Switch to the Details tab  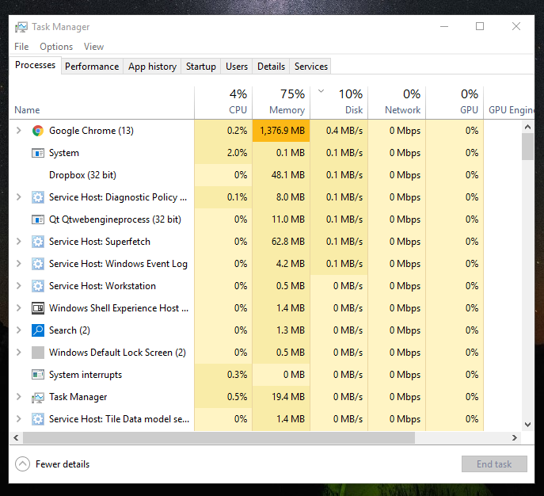[x=271, y=67]
